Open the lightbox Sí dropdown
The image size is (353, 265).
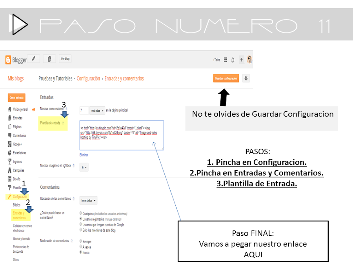84,167
